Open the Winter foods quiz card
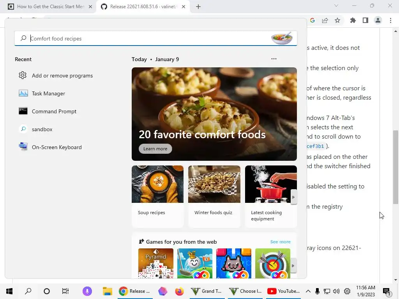399x299 pixels. (x=214, y=196)
